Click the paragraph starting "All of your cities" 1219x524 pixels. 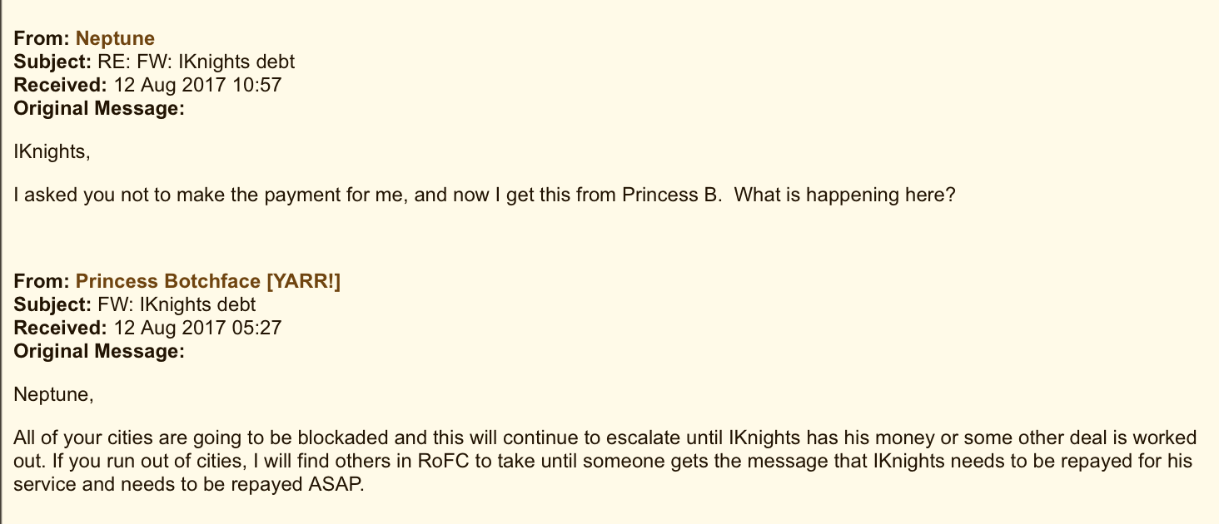point(605,461)
